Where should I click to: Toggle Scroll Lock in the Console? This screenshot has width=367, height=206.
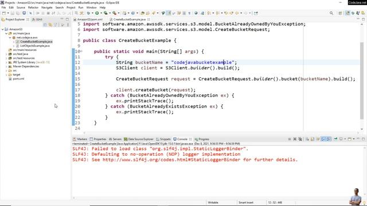click(x=313, y=139)
